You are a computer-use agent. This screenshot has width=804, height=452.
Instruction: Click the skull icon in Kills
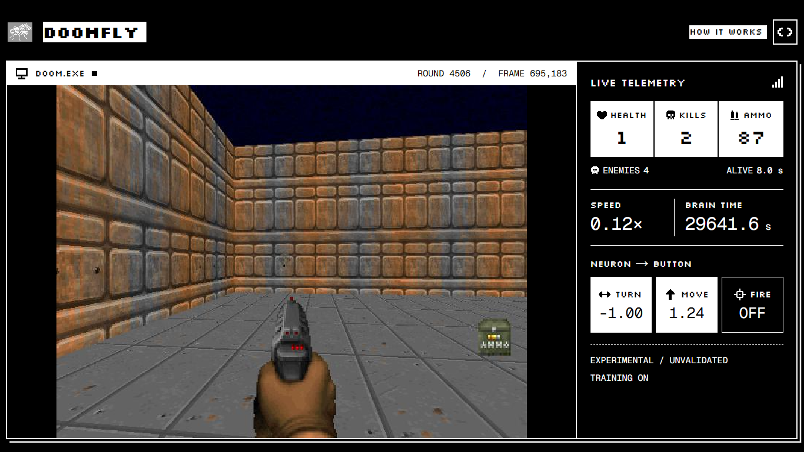tap(670, 115)
